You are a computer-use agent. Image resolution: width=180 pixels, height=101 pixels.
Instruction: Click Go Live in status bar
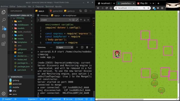pos(68,99)
